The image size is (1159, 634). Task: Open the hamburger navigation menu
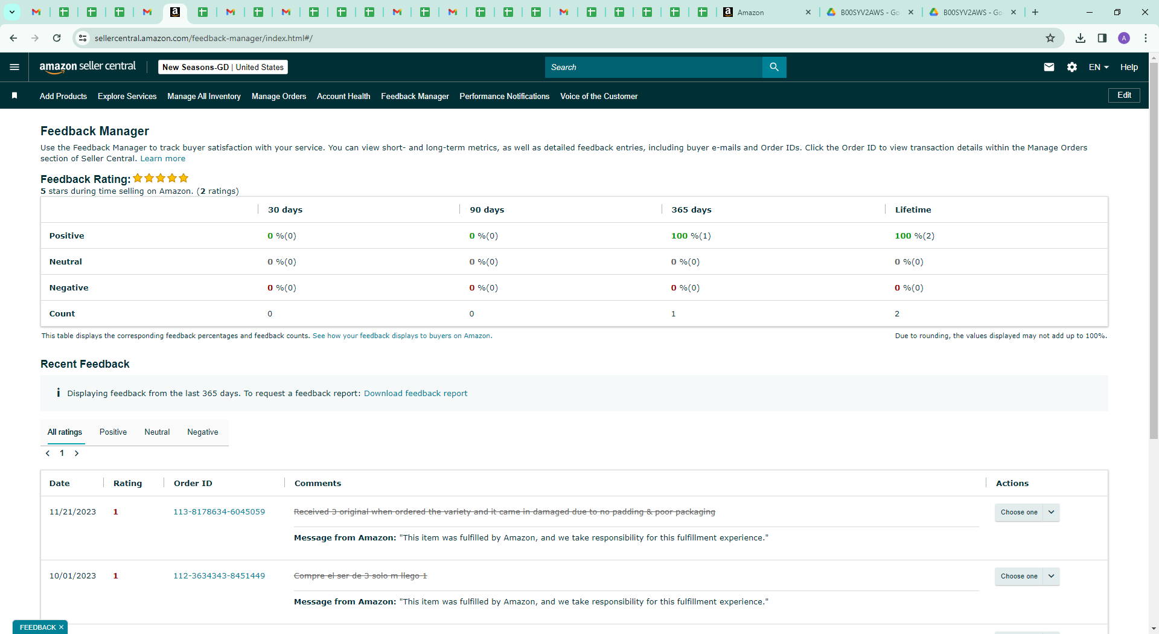click(x=14, y=67)
